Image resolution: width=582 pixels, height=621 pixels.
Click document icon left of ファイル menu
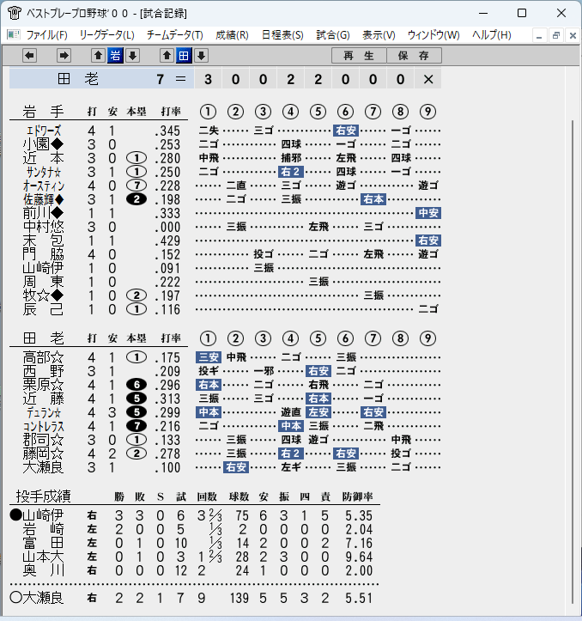14,35
